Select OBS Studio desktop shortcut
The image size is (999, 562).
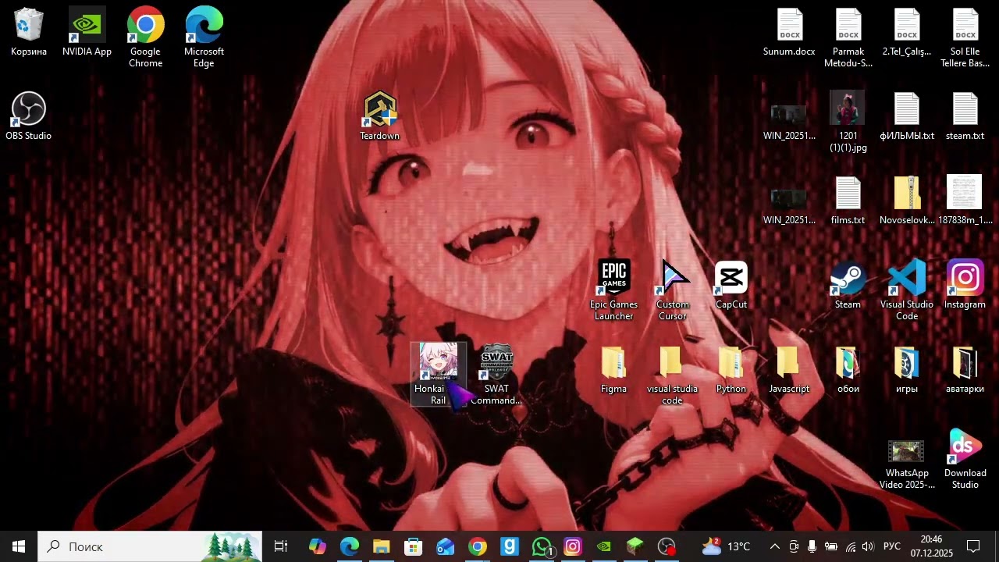[29, 116]
